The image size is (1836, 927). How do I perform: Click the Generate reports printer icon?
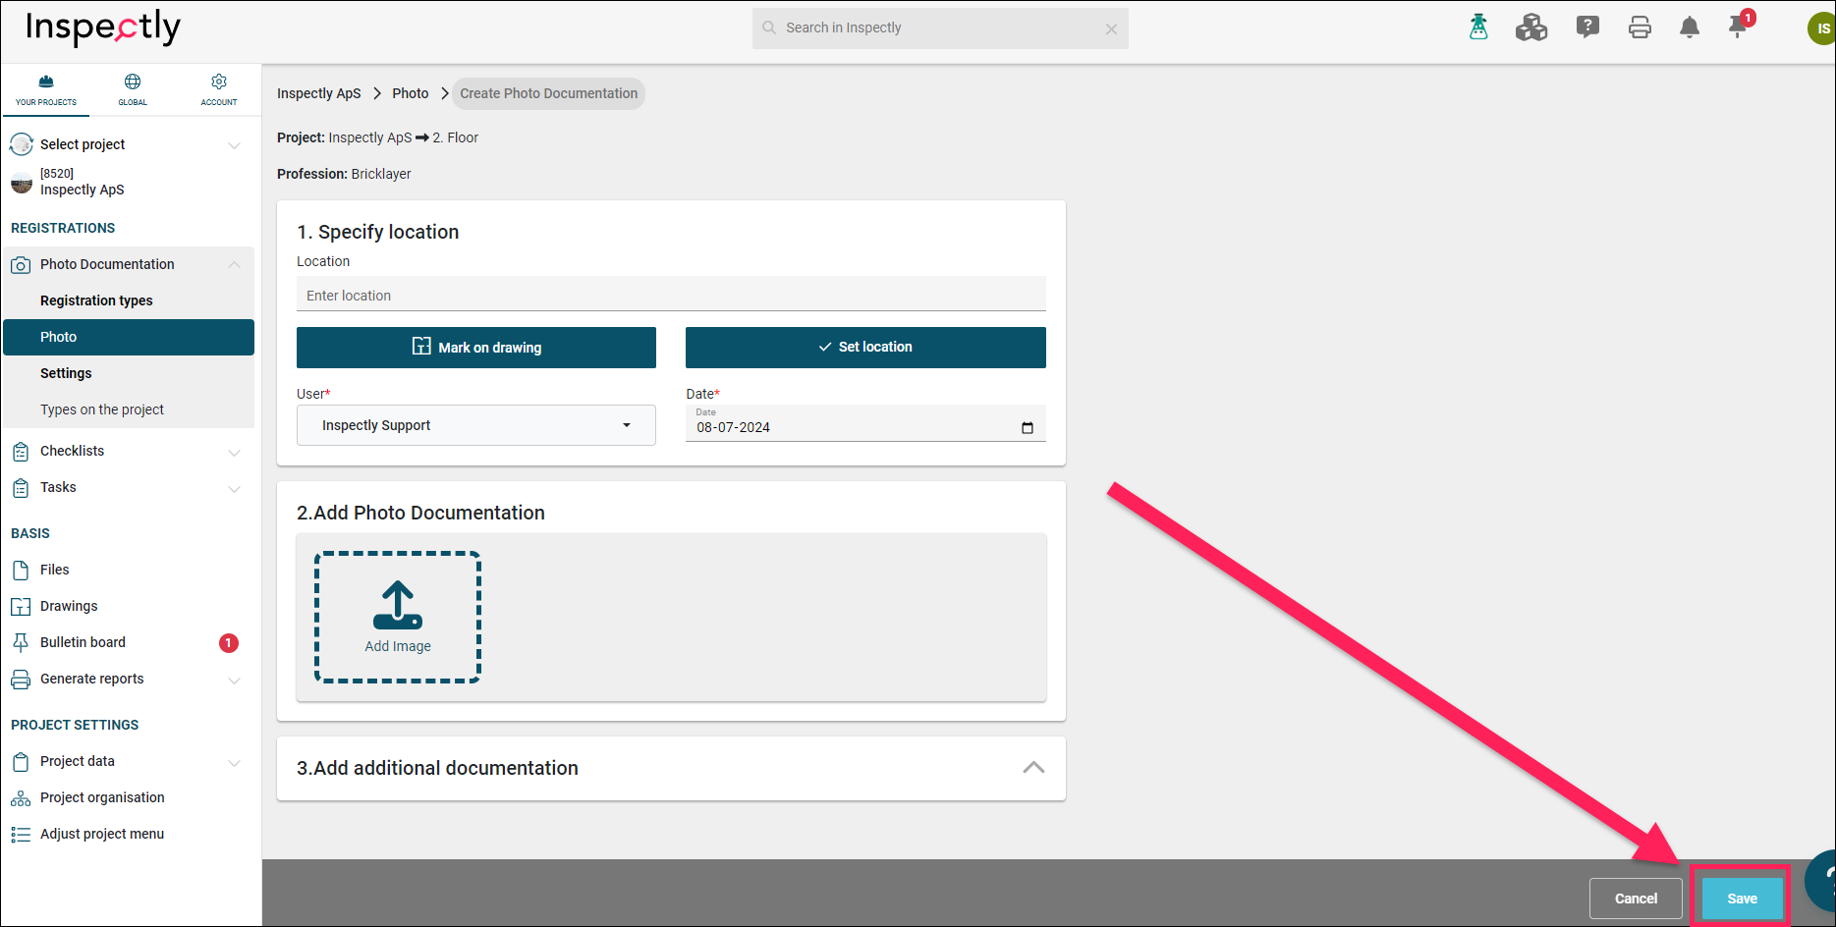(21, 680)
